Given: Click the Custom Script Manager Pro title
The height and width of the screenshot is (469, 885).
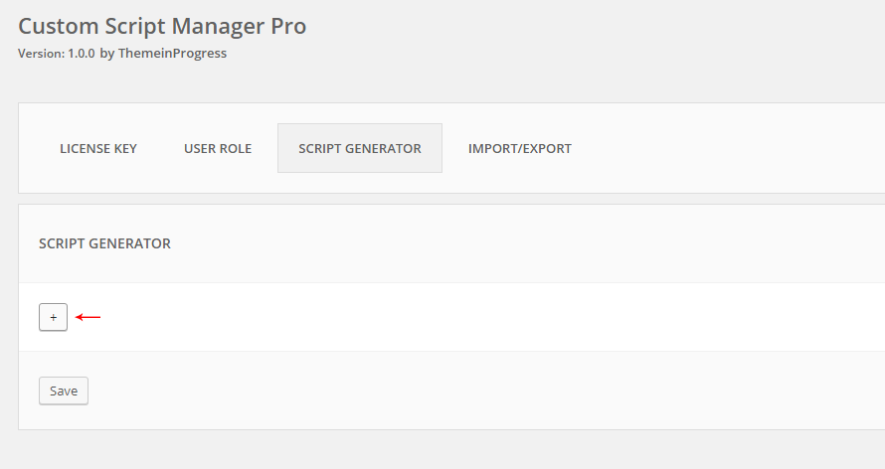Looking at the screenshot, I should click(x=162, y=26).
